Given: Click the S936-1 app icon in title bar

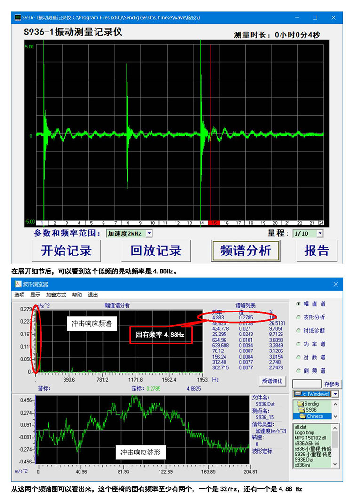Looking at the screenshot, I should click(17, 17).
